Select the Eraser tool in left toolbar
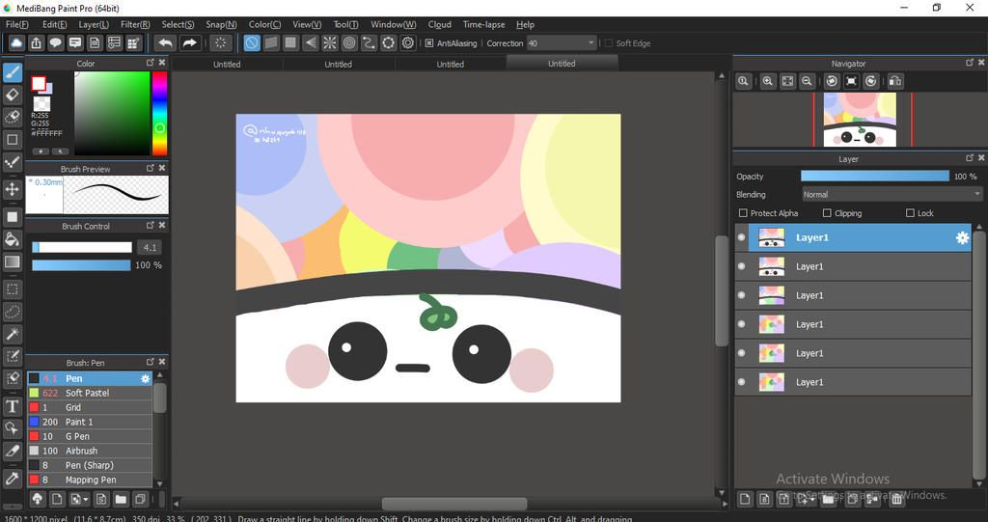 [x=13, y=95]
